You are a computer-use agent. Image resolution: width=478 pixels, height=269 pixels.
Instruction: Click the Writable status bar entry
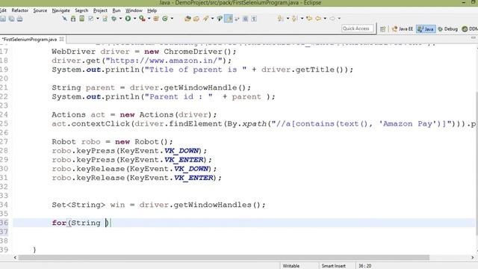(x=291, y=266)
